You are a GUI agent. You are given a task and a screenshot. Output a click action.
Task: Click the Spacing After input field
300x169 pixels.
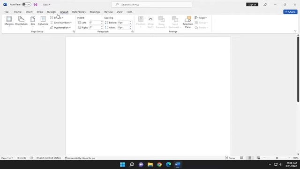pyautogui.click(x=123, y=28)
